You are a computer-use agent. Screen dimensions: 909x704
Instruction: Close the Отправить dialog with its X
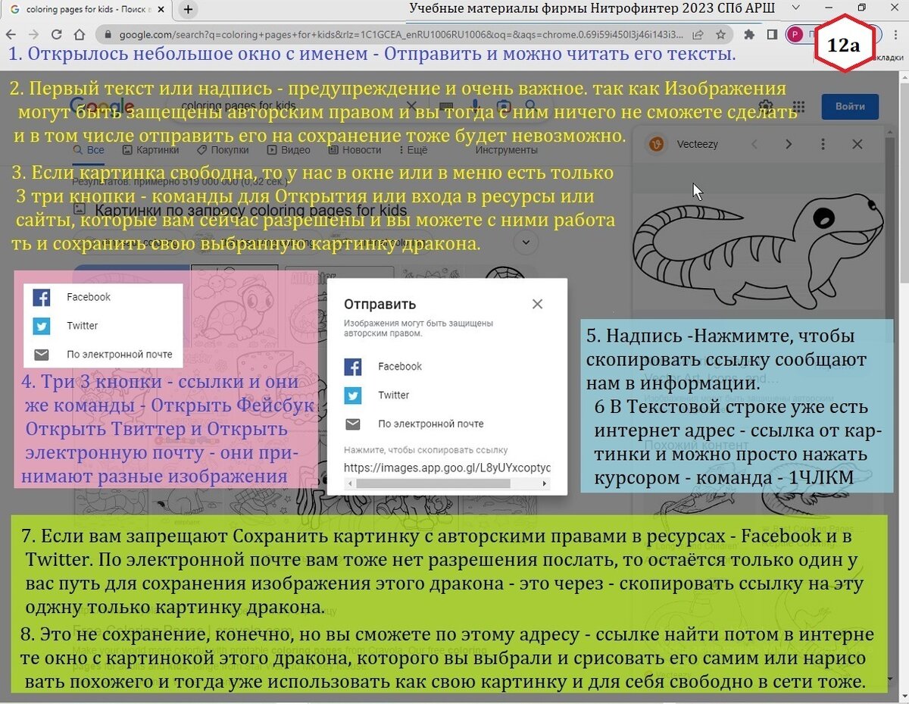tap(537, 304)
